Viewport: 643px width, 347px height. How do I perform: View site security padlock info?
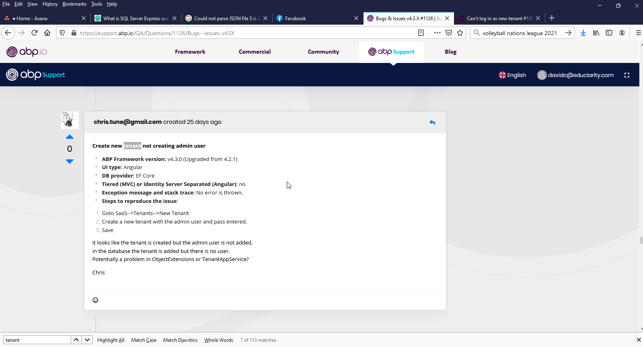coord(74,33)
